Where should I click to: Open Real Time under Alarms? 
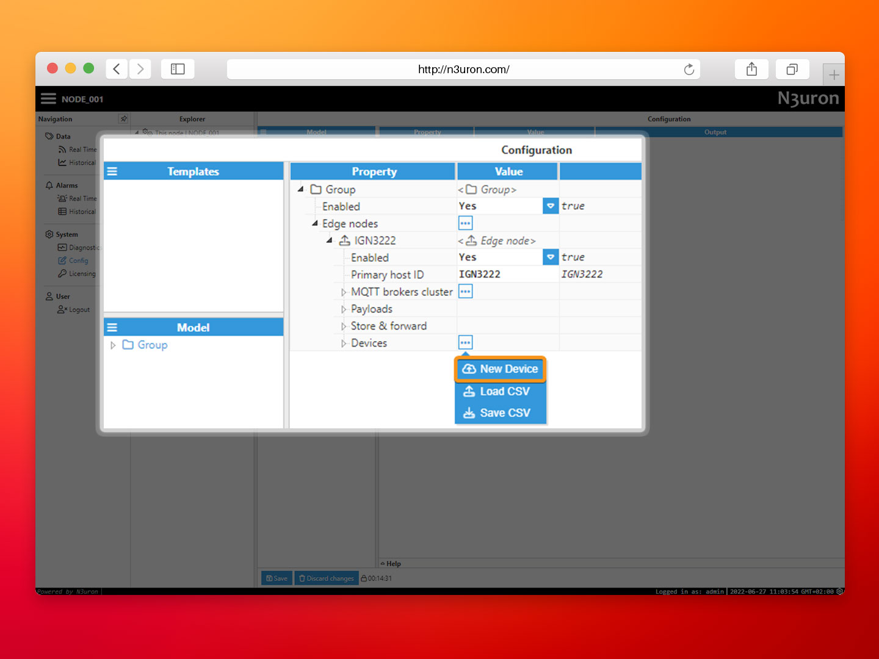pyautogui.click(x=78, y=198)
